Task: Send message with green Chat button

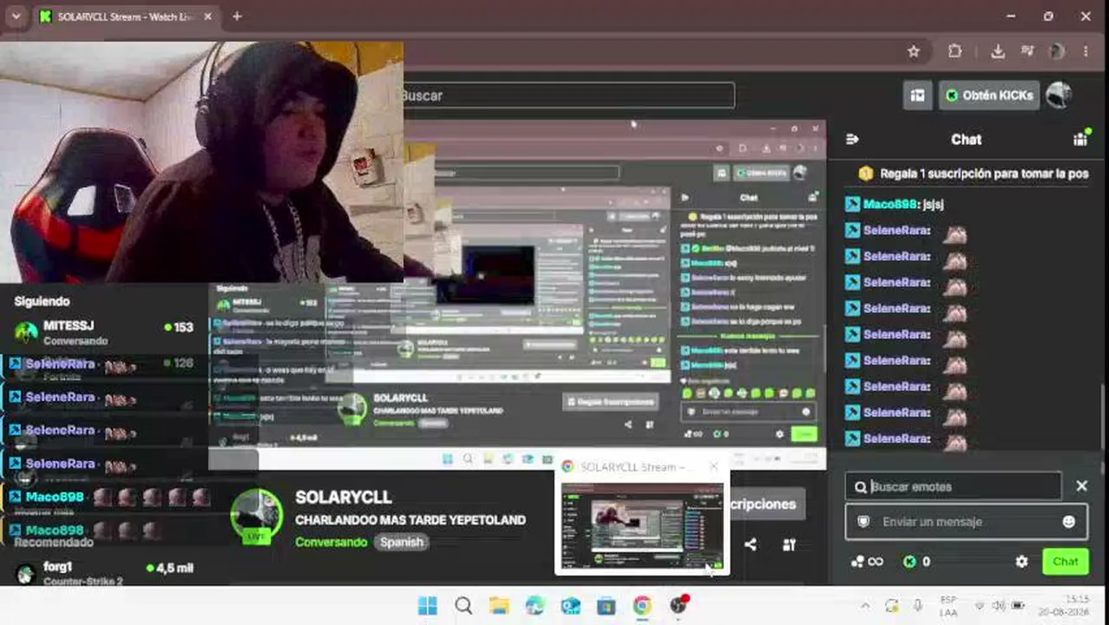Action: [1065, 562]
